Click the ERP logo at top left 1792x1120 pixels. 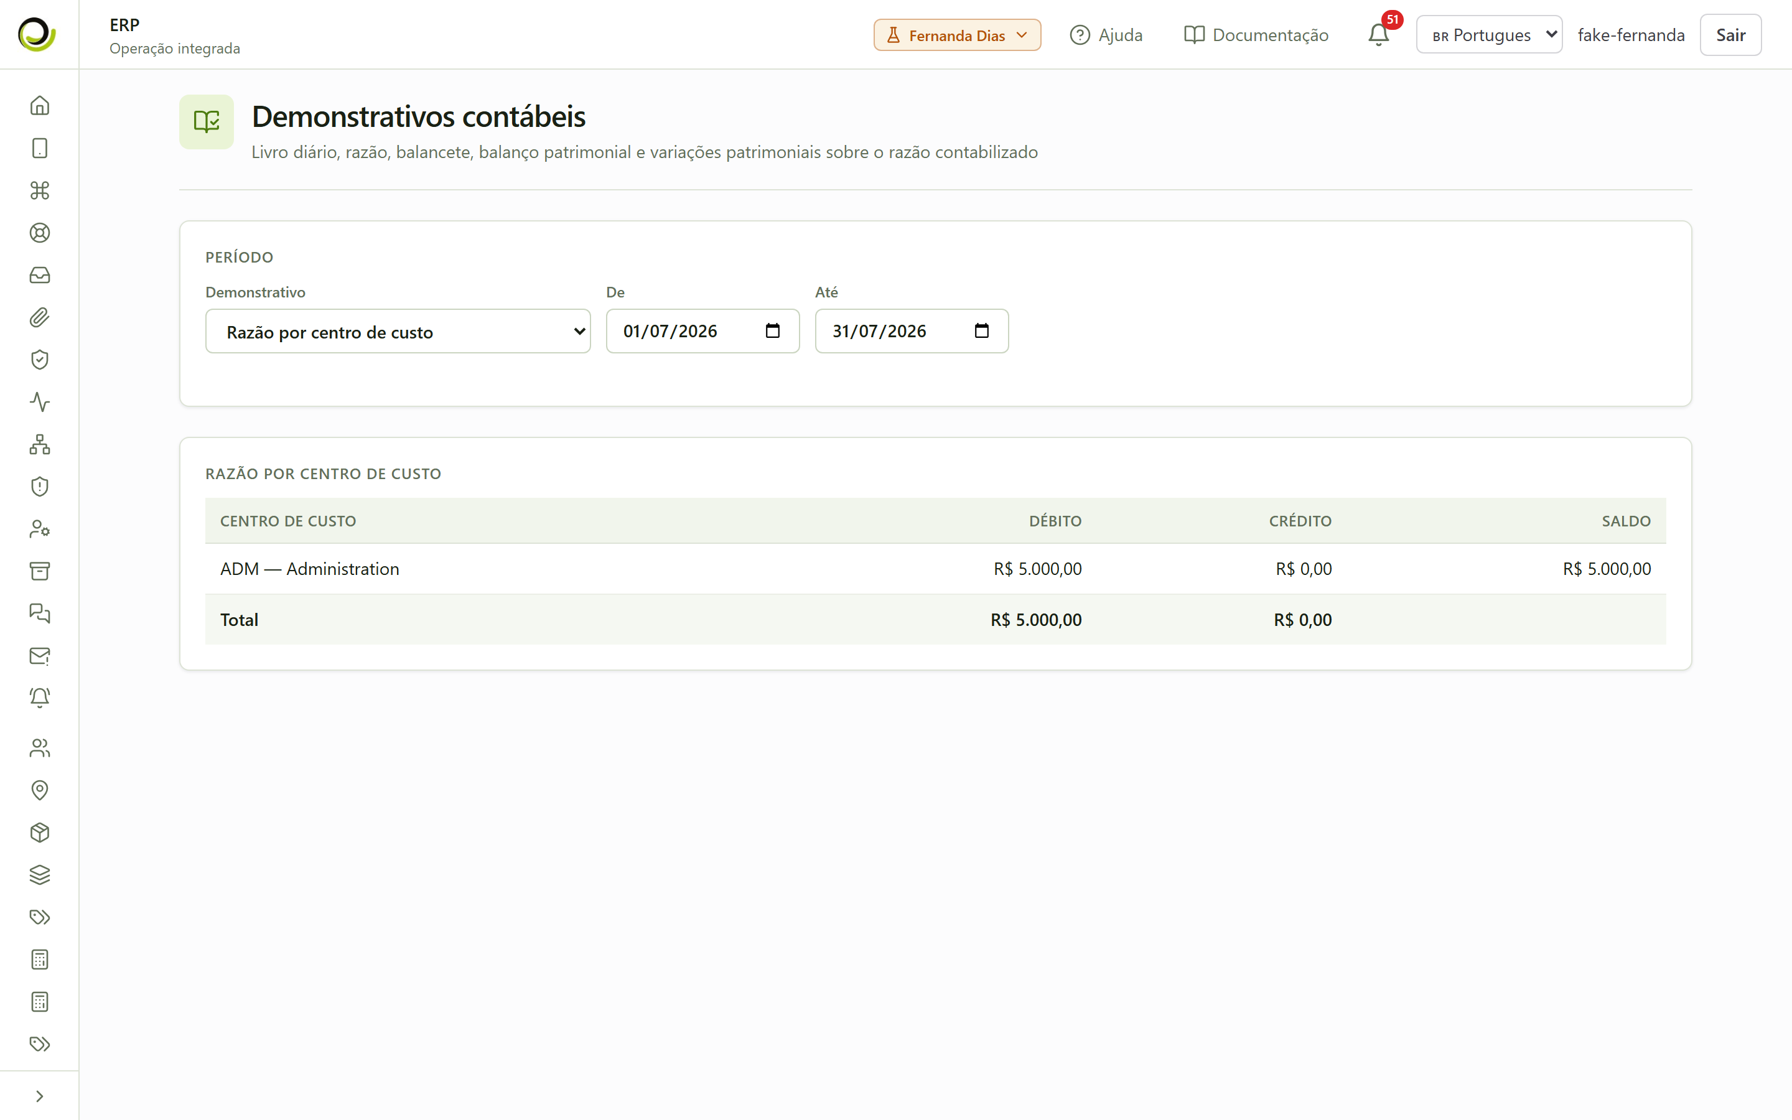[36, 34]
